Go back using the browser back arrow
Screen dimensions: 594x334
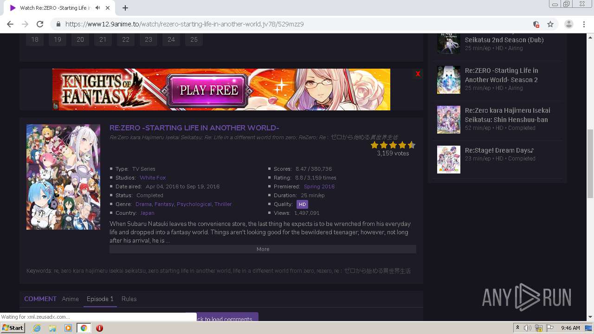[10, 24]
